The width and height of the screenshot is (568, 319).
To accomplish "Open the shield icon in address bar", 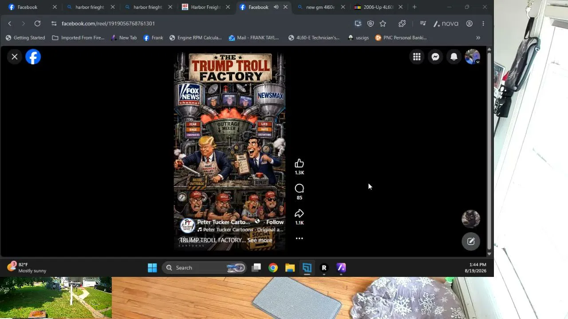I will click(x=371, y=23).
